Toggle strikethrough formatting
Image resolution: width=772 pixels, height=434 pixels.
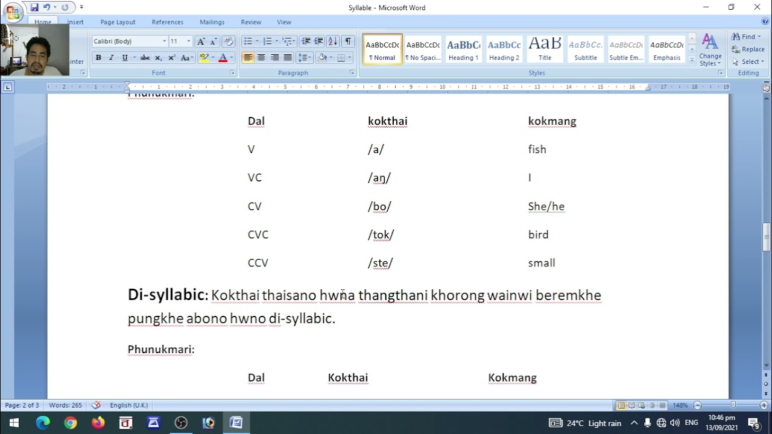(145, 58)
